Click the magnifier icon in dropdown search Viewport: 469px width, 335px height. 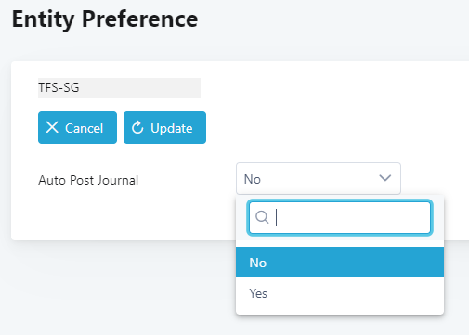click(x=262, y=217)
